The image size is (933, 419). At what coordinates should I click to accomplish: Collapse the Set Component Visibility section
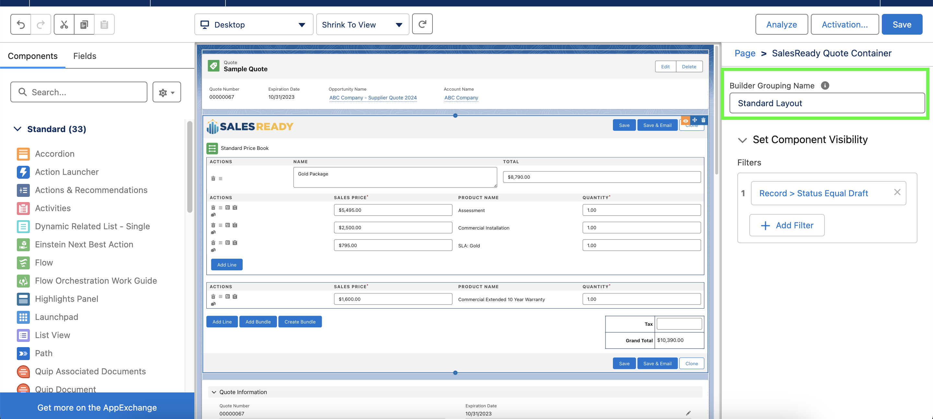[x=742, y=140]
